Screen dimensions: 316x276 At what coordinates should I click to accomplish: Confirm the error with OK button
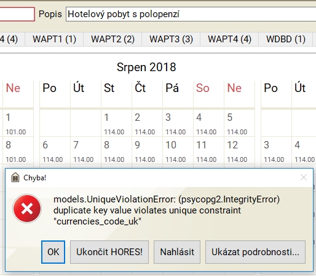pyautogui.click(x=53, y=252)
